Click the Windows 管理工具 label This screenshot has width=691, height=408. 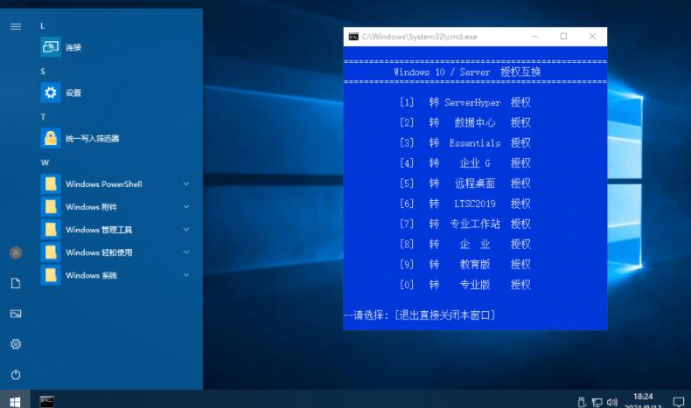pos(99,230)
